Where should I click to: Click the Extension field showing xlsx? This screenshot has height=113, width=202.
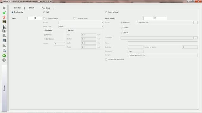pos(135,51)
